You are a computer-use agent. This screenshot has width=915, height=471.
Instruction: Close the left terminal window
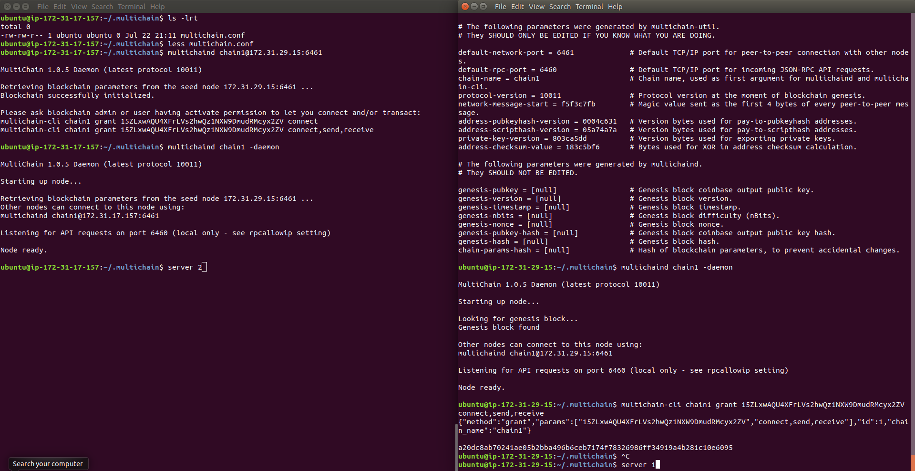click(7, 6)
